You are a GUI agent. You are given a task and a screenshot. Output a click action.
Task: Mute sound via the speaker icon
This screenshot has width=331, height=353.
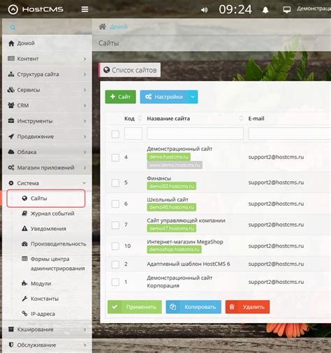(204, 10)
